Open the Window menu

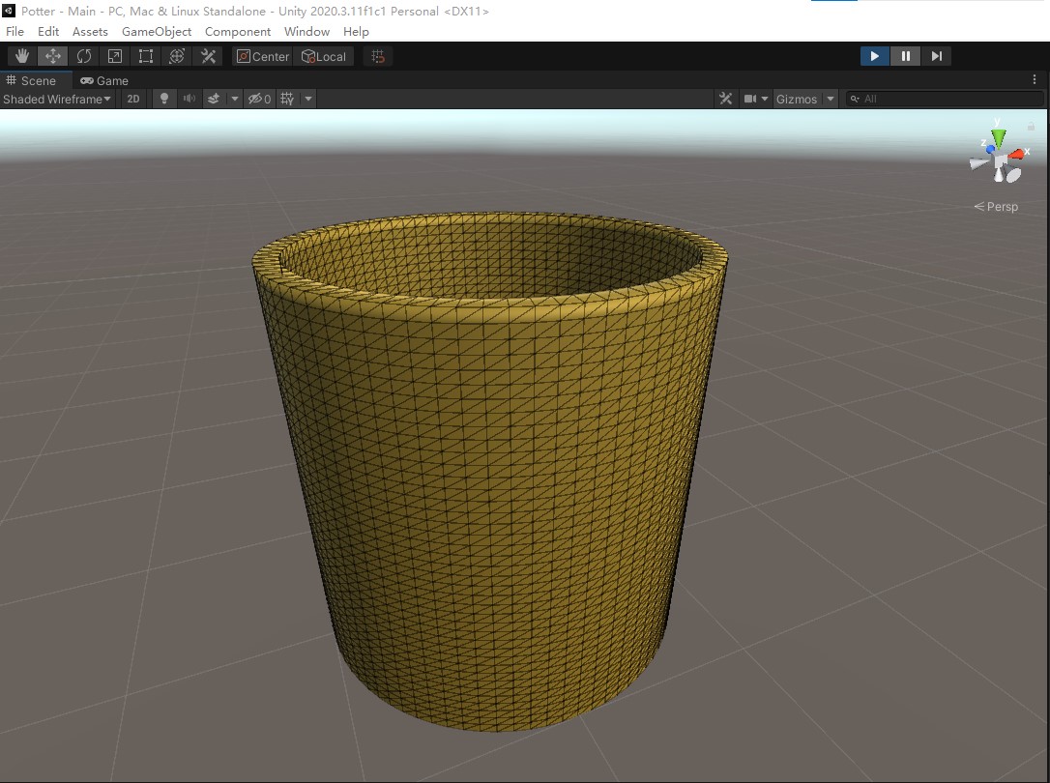coord(306,32)
